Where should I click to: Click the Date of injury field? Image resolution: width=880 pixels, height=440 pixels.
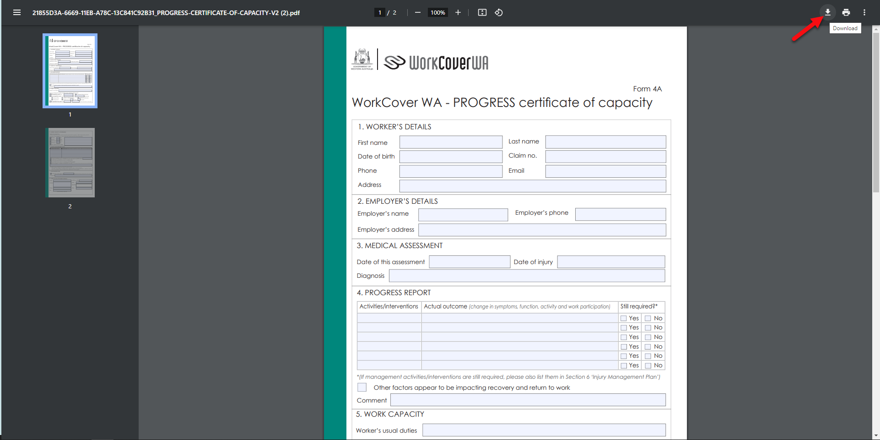pos(611,262)
